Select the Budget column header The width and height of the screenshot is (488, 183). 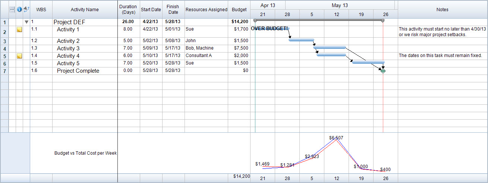pos(239,10)
